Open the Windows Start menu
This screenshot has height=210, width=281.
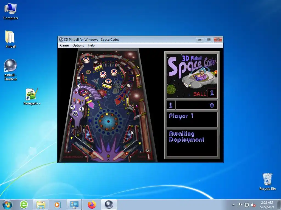[7, 205]
